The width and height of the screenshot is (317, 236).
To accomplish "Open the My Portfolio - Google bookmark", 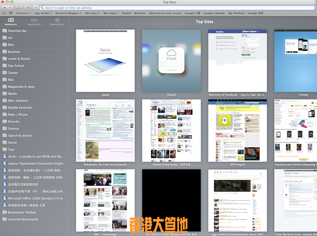I will pyautogui.click(x=246, y=13).
